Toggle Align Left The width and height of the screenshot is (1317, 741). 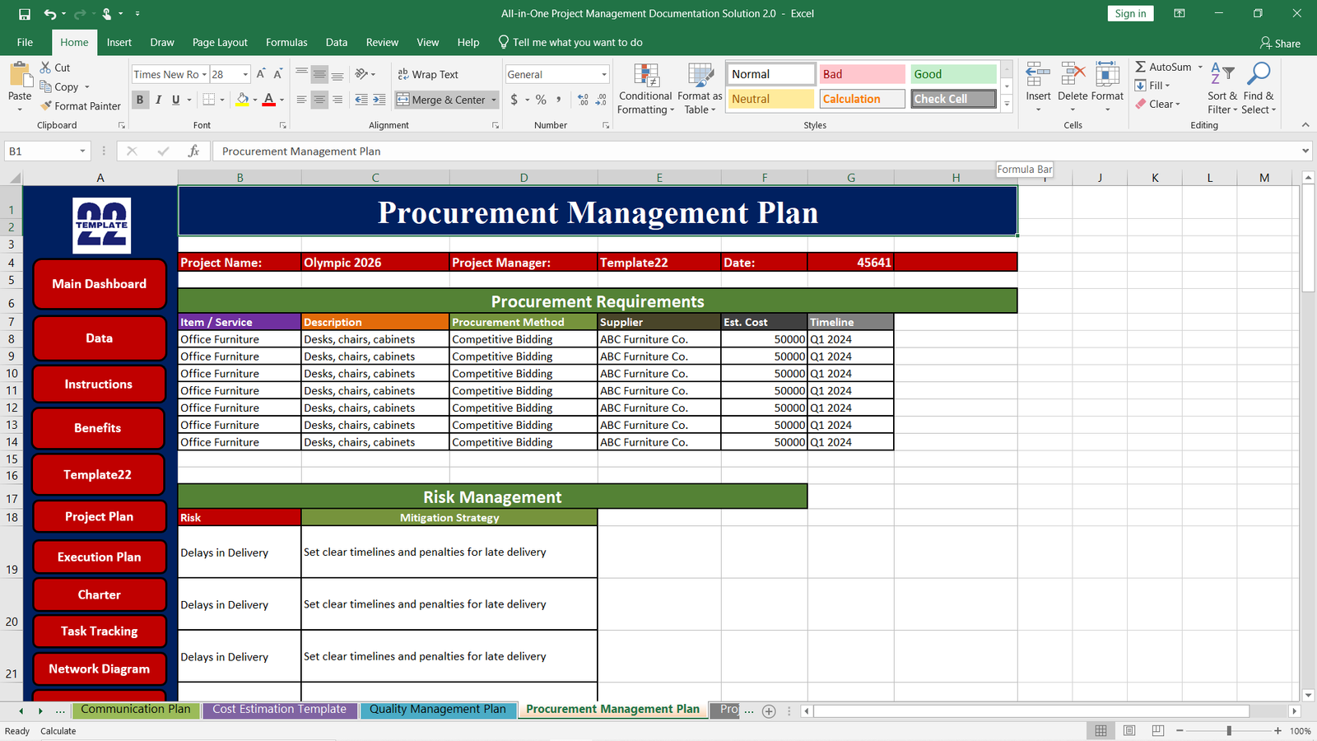click(301, 100)
